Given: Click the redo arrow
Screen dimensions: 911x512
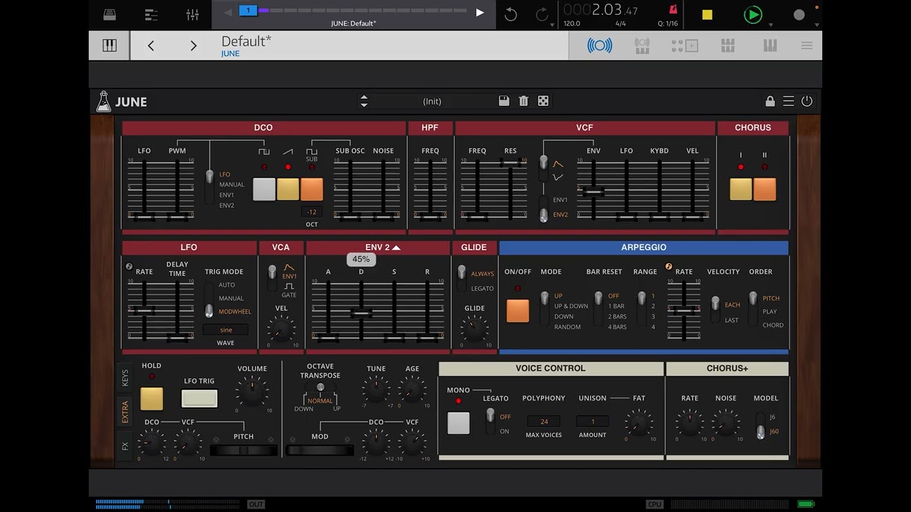Looking at the screenshot, I should (x=542, y=14).
